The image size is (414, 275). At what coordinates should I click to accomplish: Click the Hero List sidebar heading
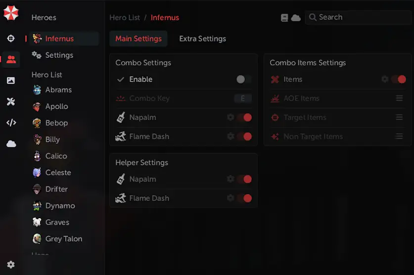[x=46, y=75]
